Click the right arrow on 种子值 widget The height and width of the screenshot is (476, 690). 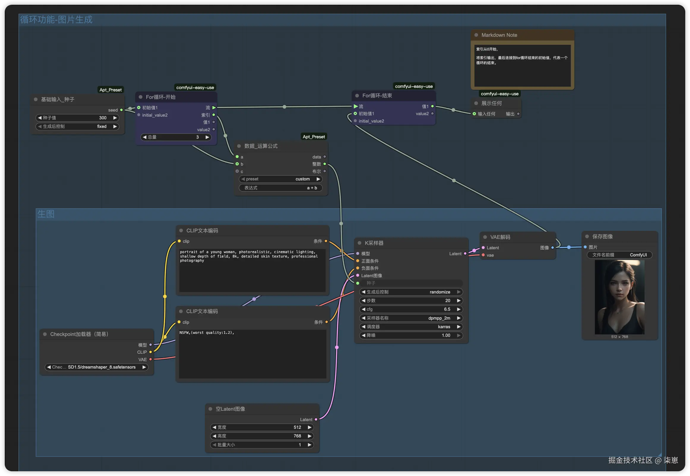coord(115,118)
